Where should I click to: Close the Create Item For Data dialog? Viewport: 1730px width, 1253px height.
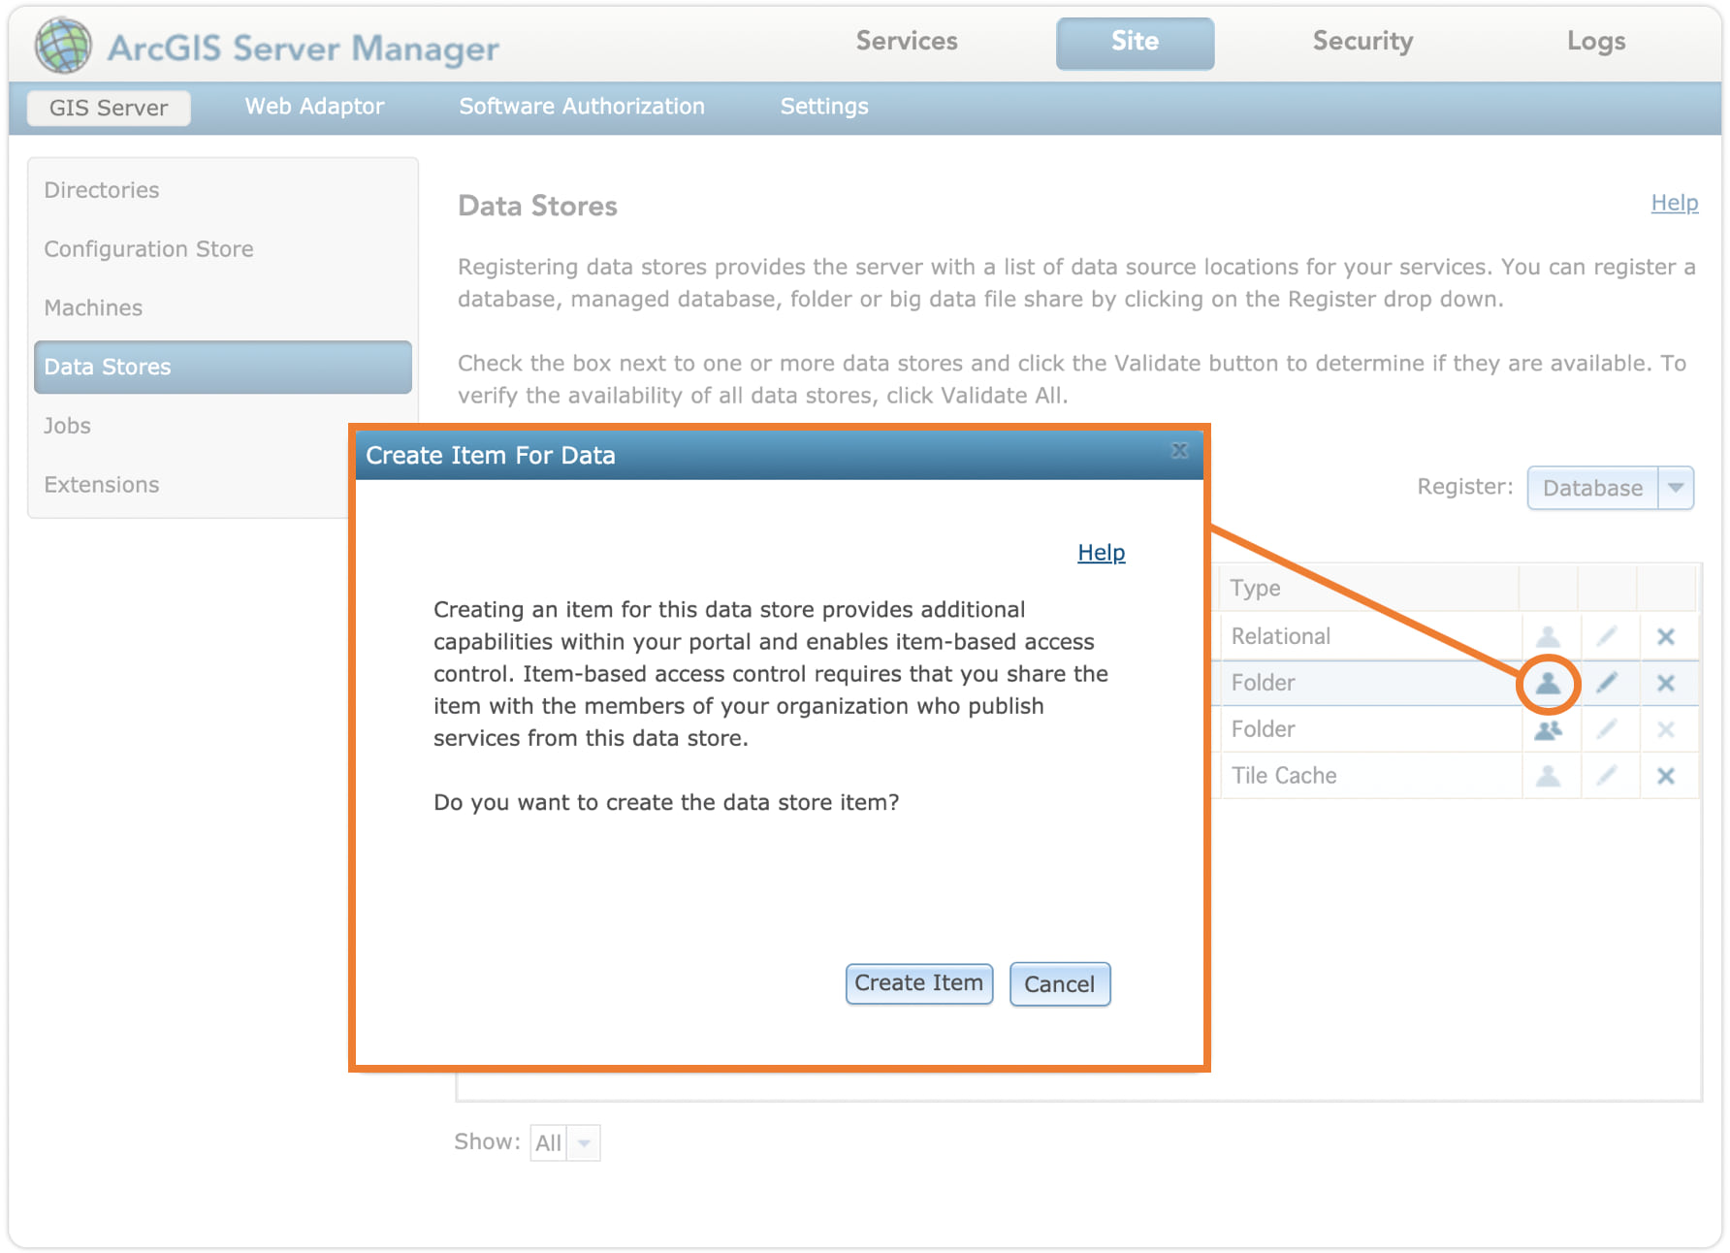[x=1179, y=451]
